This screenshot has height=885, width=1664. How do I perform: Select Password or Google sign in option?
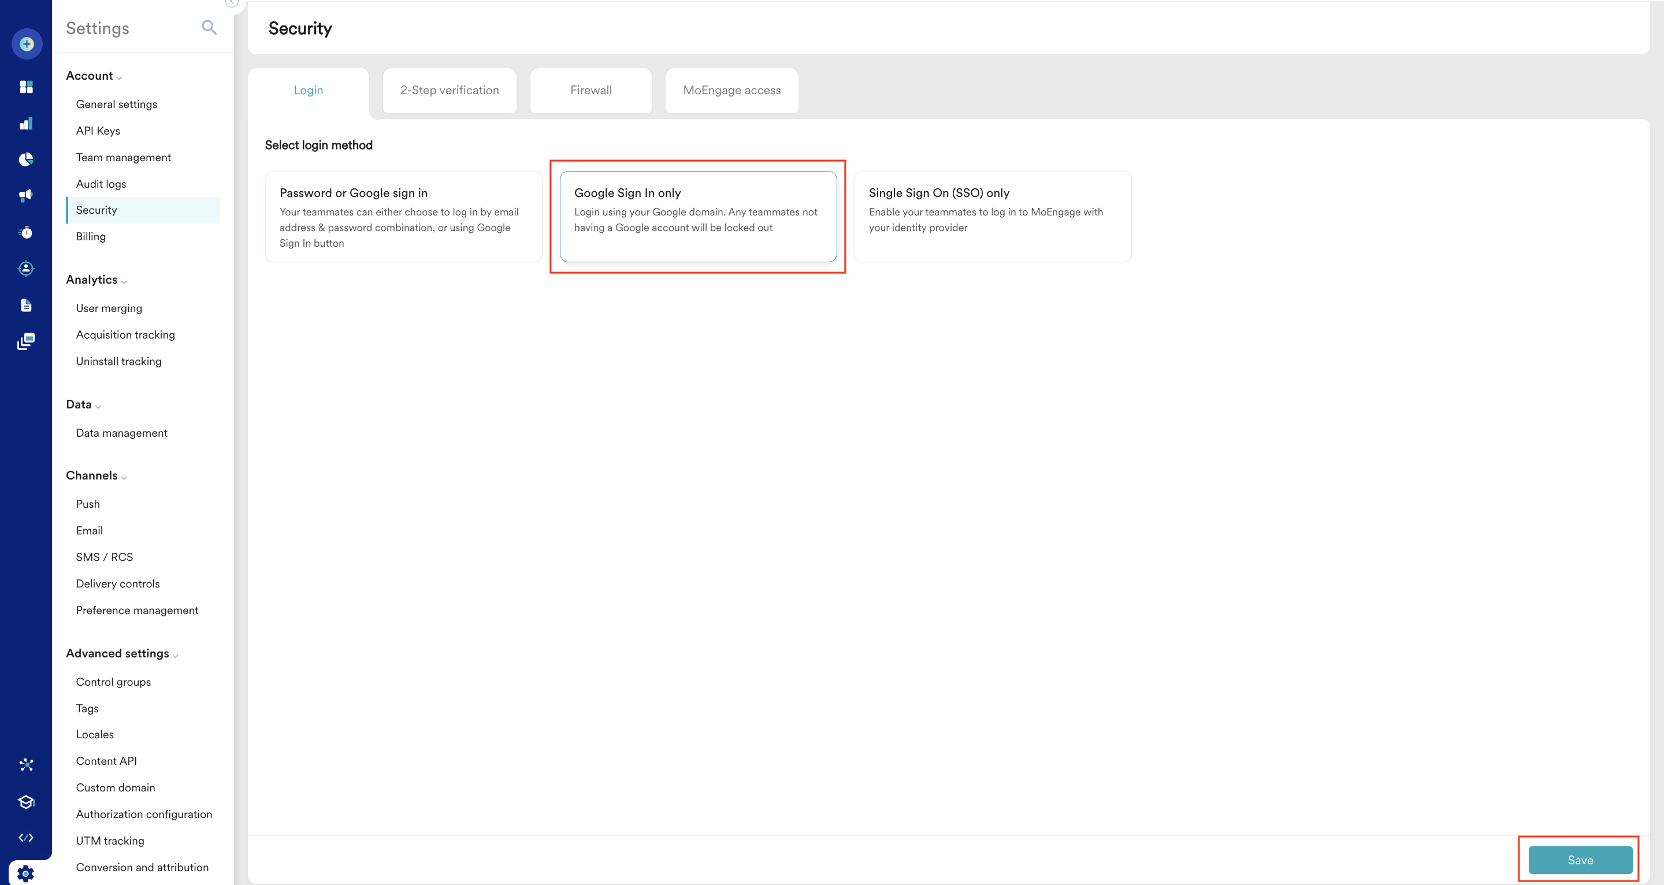pos(404,217)
